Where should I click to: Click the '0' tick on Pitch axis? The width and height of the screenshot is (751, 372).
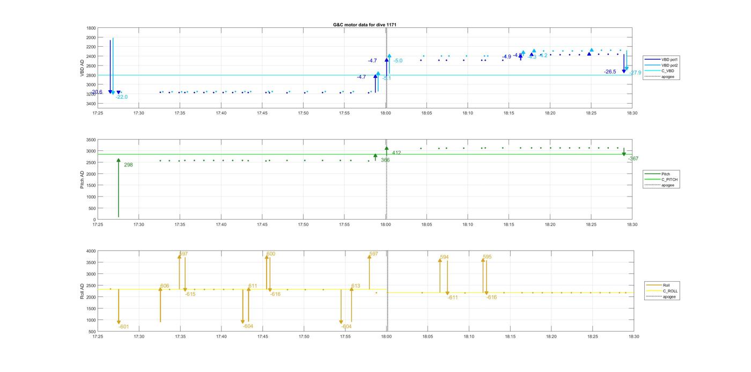click(x=94, y=220)
